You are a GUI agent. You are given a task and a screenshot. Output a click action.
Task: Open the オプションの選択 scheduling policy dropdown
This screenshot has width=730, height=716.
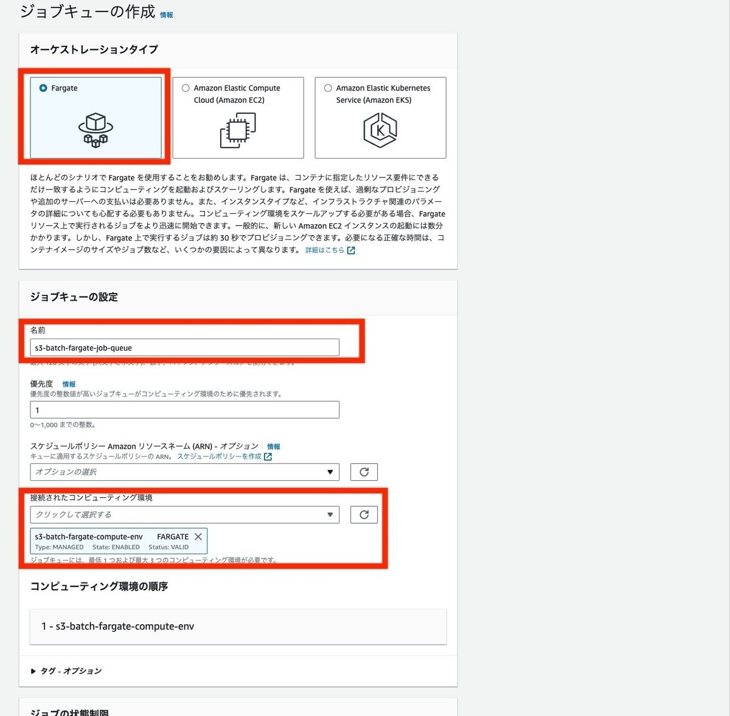pyautogui.click(x=184, y=472)
